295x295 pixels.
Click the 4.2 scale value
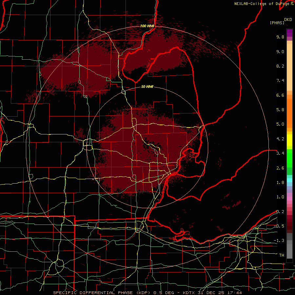pyautogui.click(x=280, y=139)
